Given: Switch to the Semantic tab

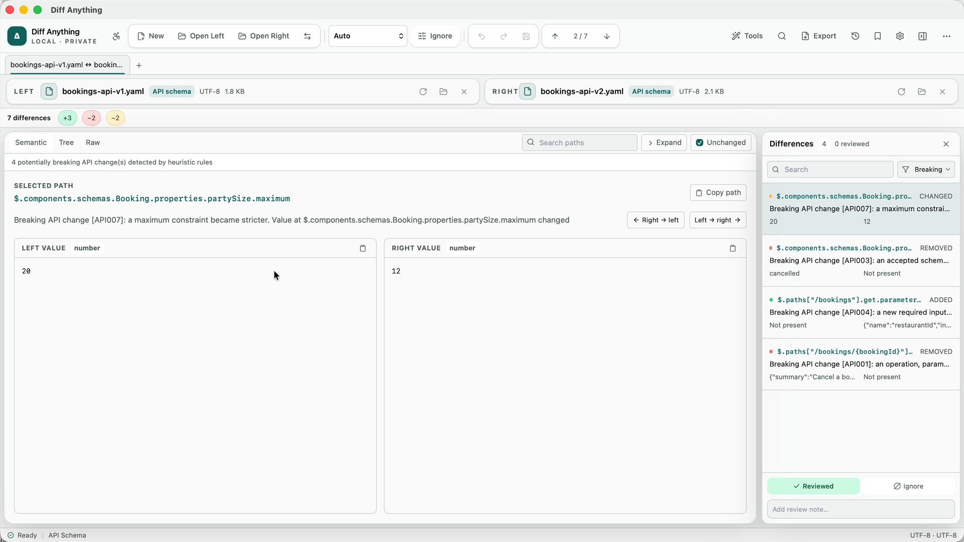Looking at the screenshot, I should (x=31, y=143).
